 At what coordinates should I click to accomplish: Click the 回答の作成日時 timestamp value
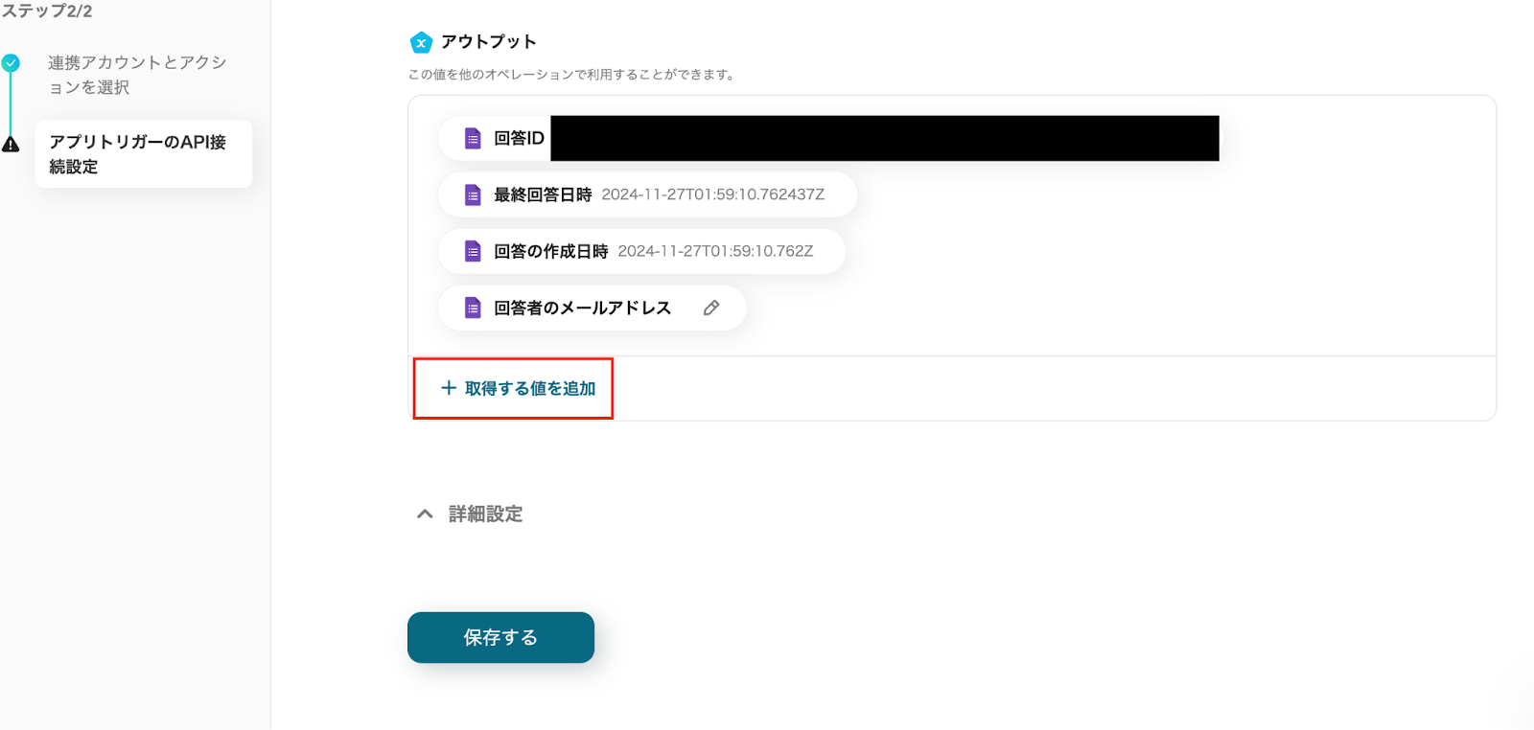[x=715, y=251]
